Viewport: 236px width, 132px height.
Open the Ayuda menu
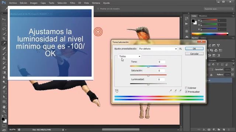click(x=106, y=3)
